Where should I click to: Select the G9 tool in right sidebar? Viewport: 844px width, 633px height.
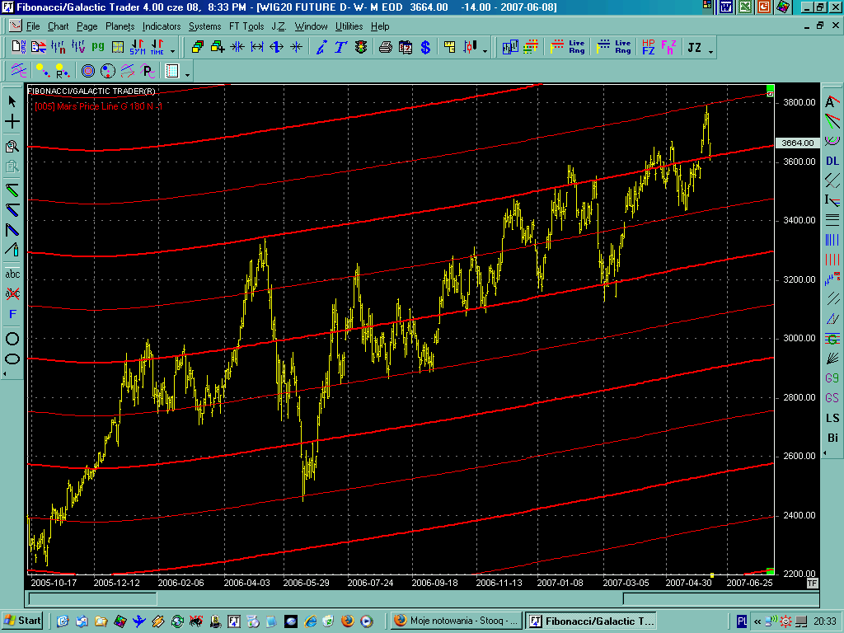(x=832, y=378)
